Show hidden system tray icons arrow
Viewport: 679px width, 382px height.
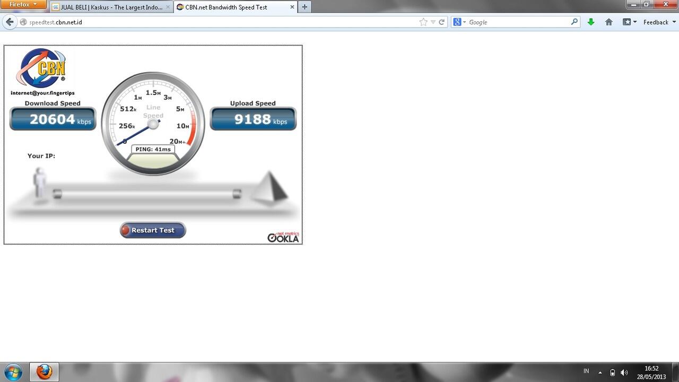point(600,372)
